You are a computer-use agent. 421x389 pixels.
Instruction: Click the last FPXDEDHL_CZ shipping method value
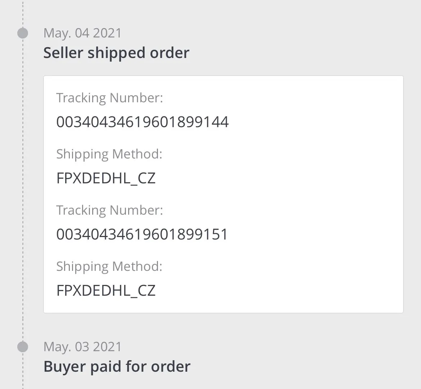tap(106, 291)
